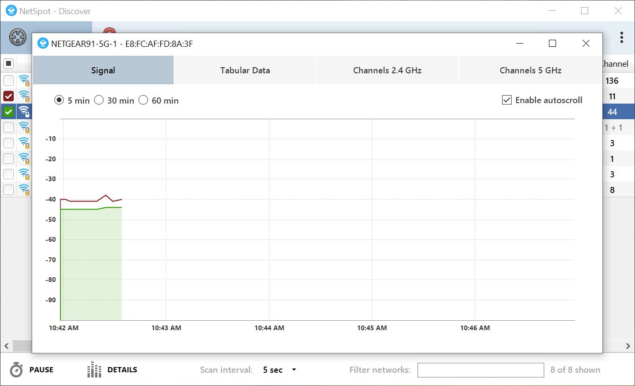Click the highlighted network's Wi-Fi lock icon

(24, 112)
